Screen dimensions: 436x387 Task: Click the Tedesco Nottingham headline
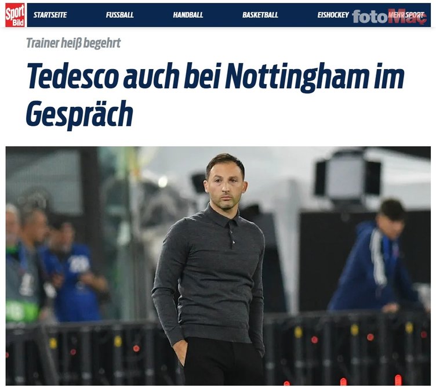coord(215,95)
